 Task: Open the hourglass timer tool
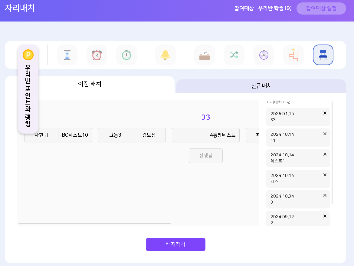click(x=67, y=55)
